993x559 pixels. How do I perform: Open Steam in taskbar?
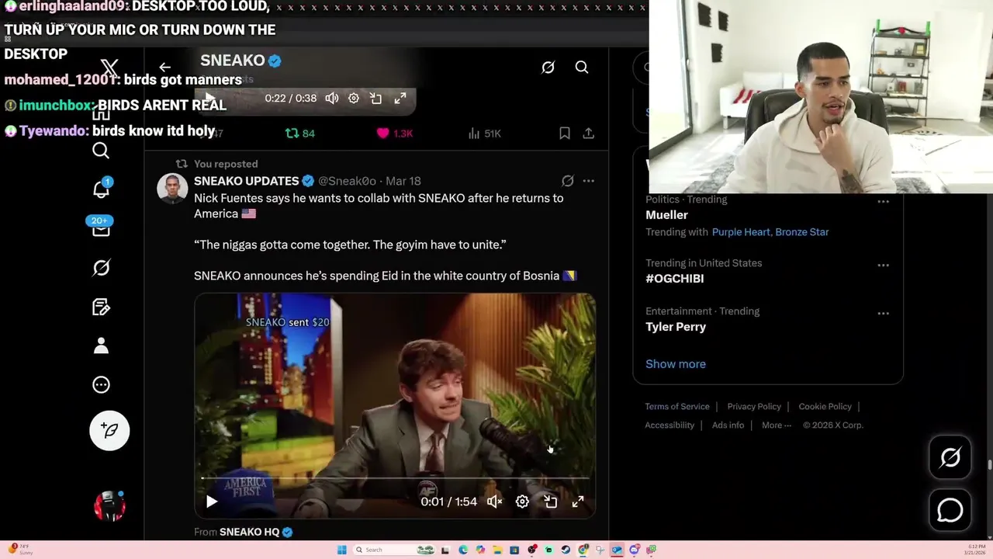[x=566, y=550]
